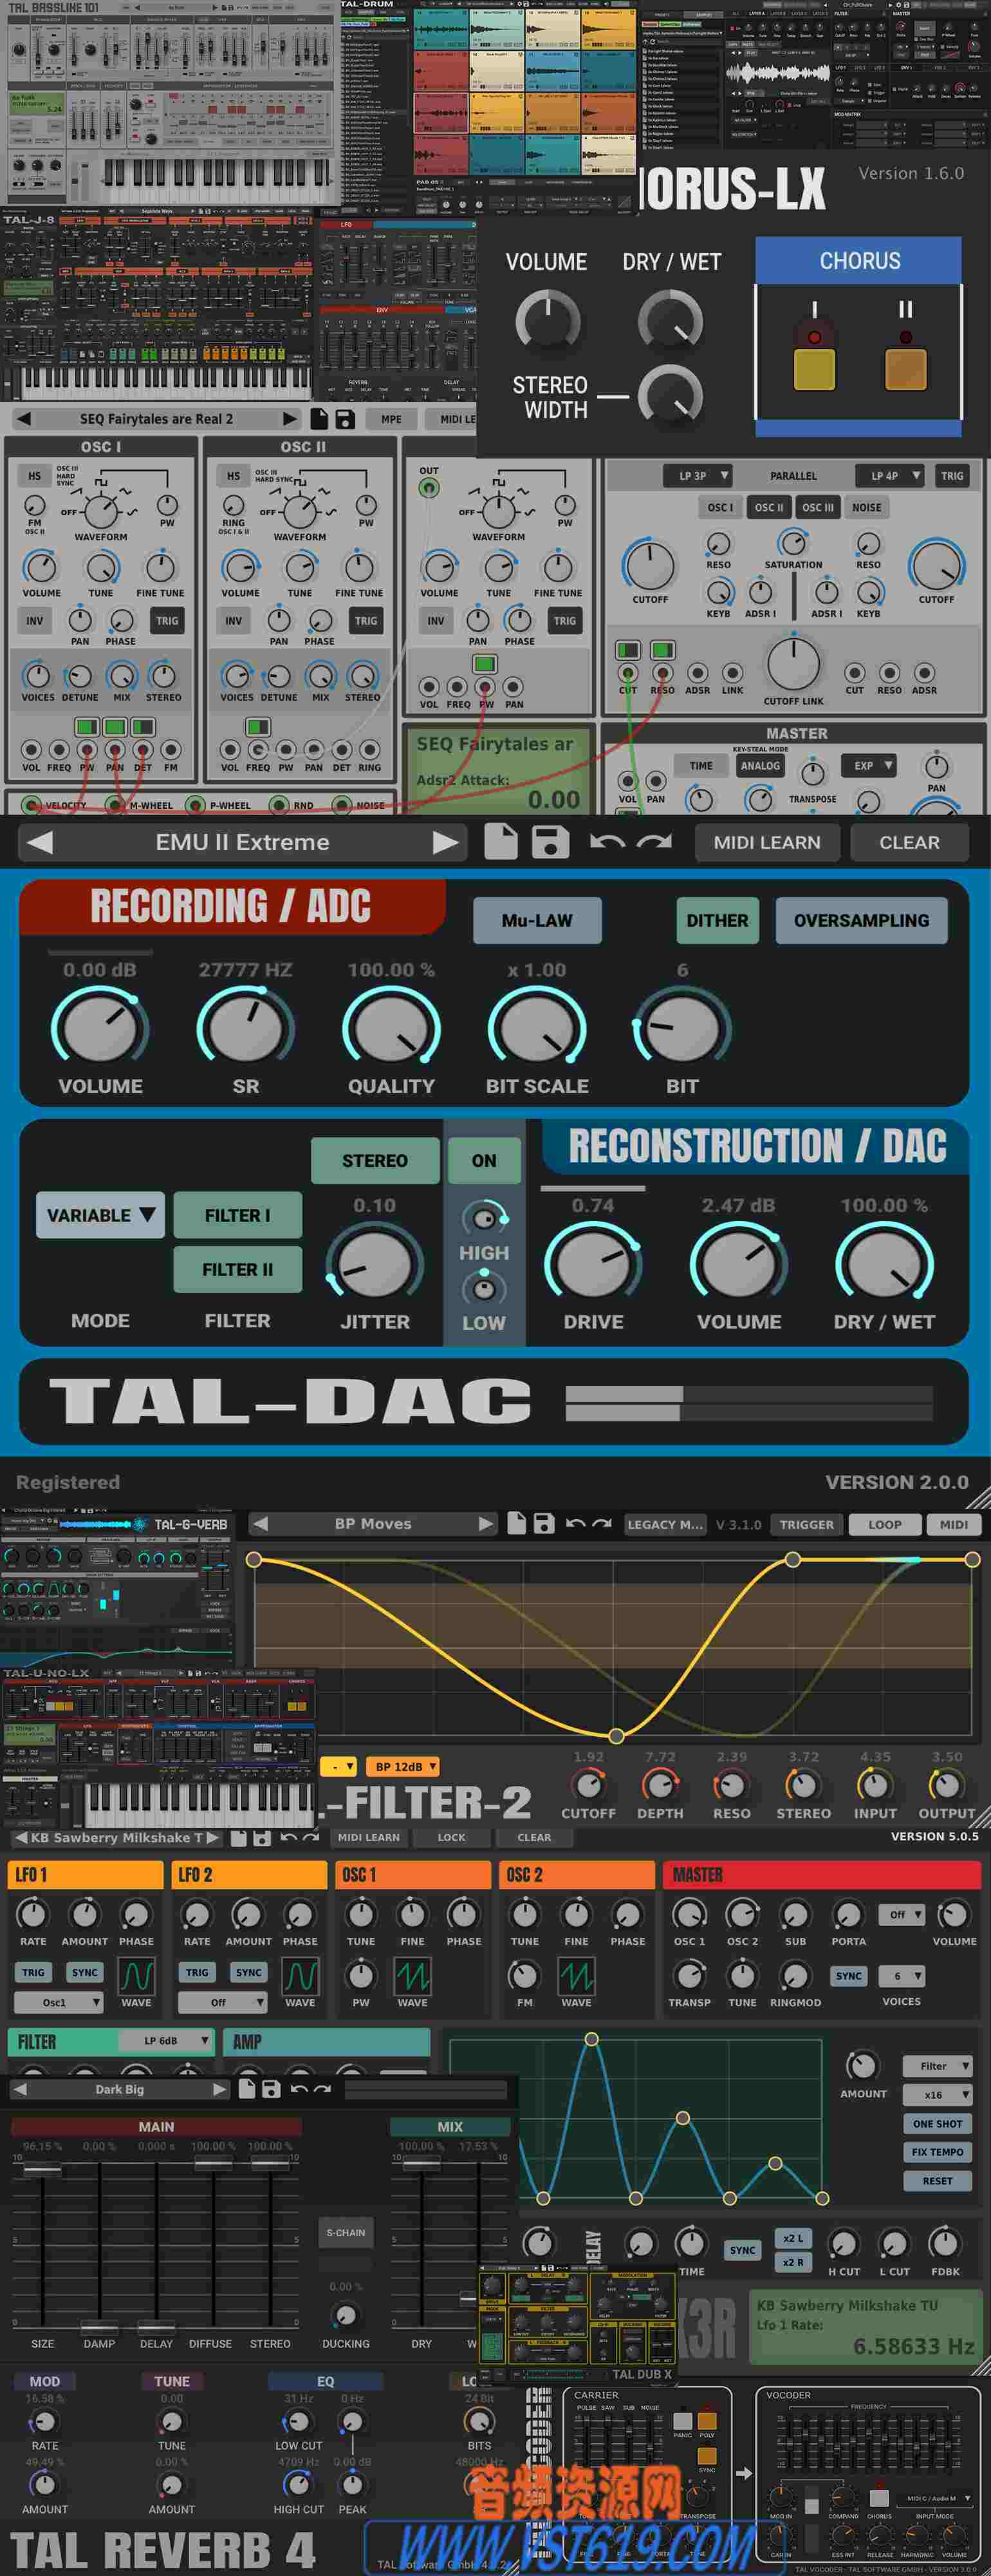Open the LP 4P filter type dropdown
The image size is (991, 2576).
pos(890,476)
